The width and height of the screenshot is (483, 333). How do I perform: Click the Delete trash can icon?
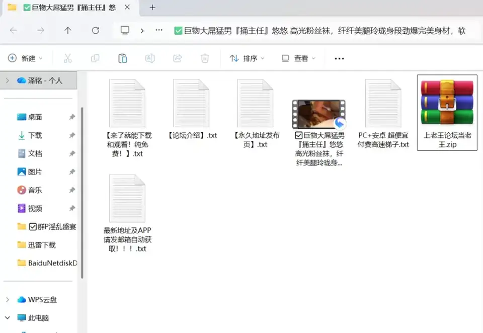pyautogui.click(x=205, y=58)
